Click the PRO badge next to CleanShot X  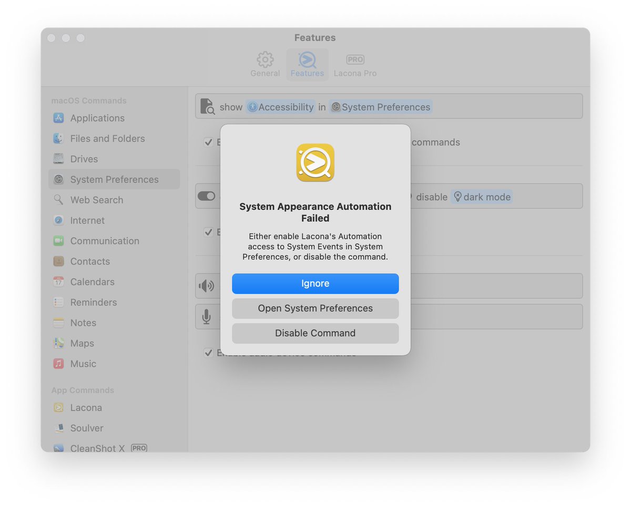tap(139, 448)
